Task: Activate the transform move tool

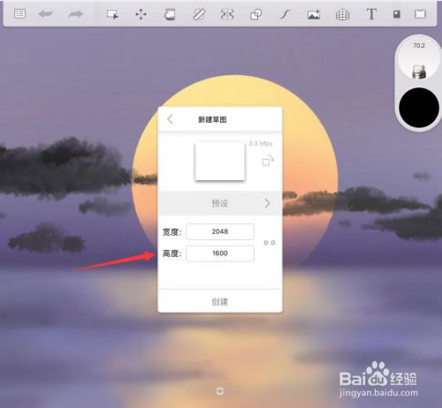Action: pyautogui.click(x=141, y=14)
